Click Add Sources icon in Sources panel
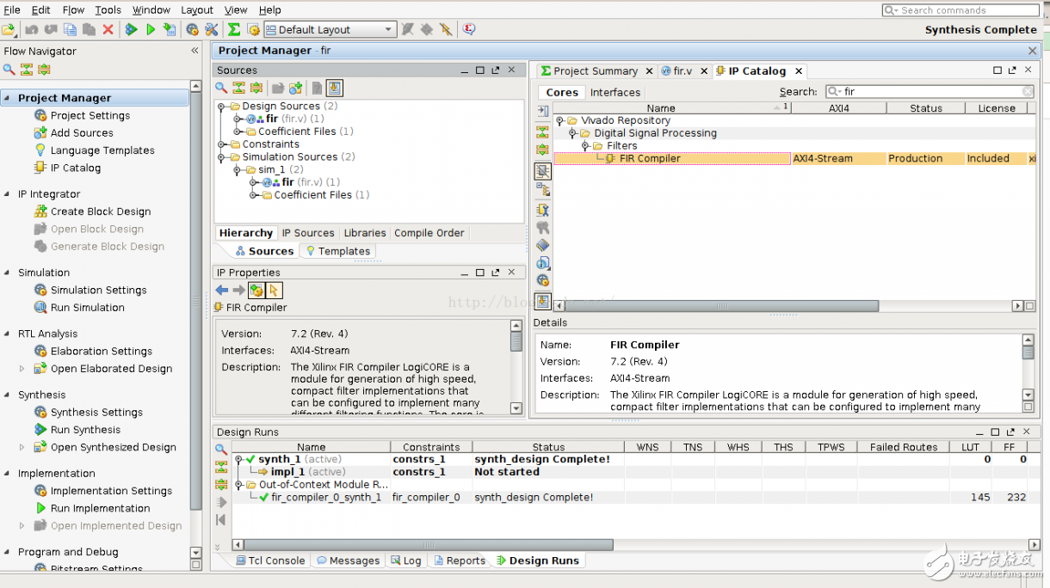The width and height of the screenshot is (1050, 588). click(x=295, y=88)
